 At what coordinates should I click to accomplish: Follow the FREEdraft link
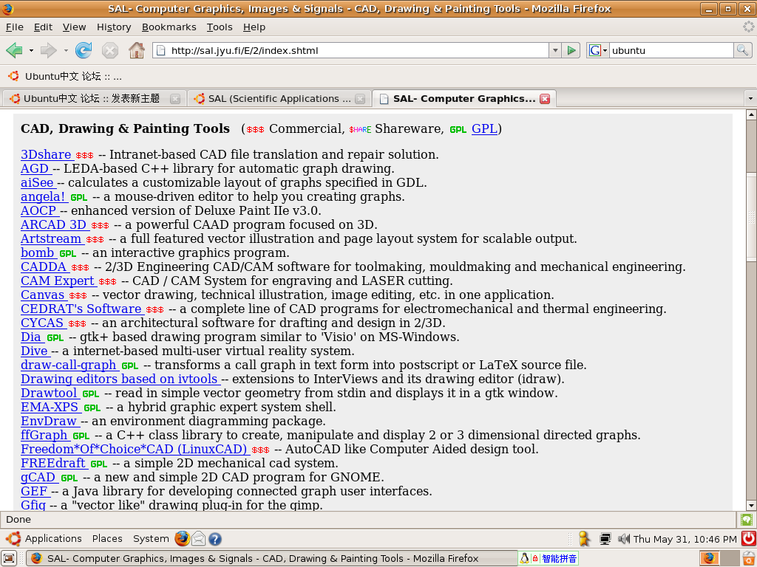53,463
